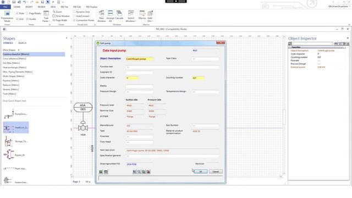Click the Redo arrow in quick access toolbar
This screenshot has height=198, width=352.
(31, 2)
